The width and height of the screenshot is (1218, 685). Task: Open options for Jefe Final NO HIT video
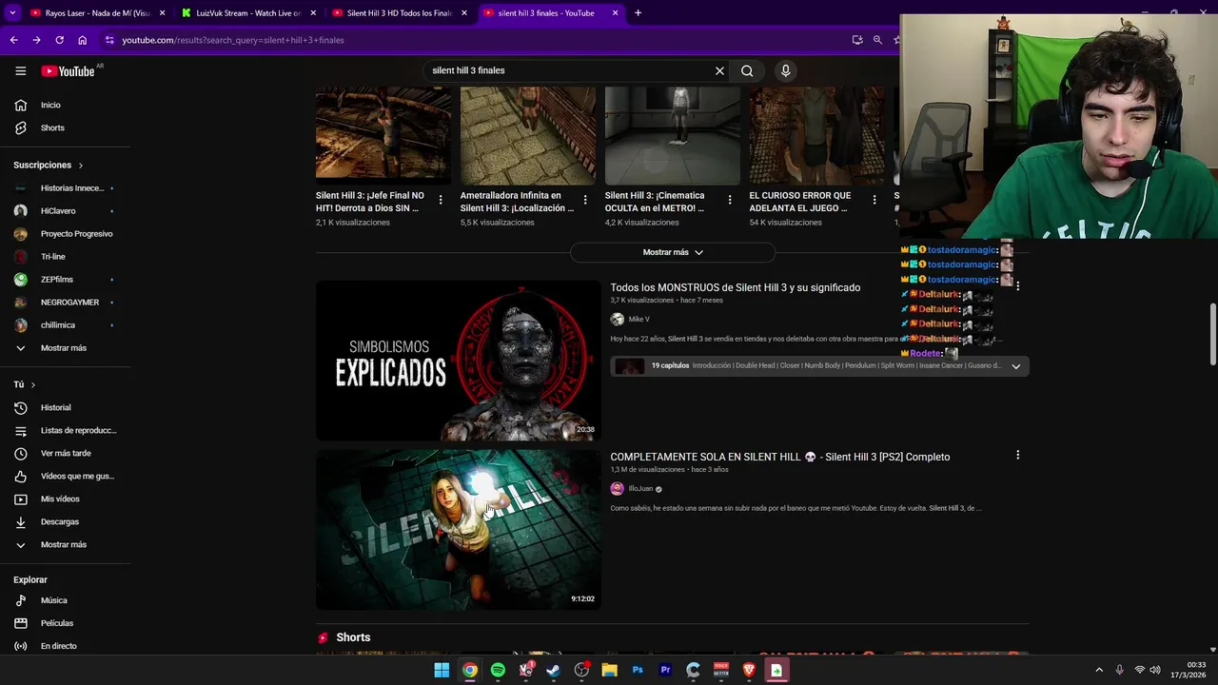coord(440,200)
